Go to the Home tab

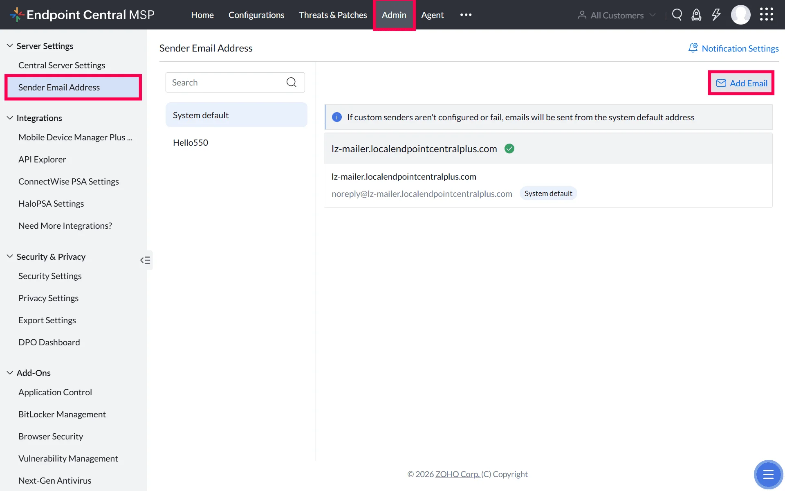point(202,15)
